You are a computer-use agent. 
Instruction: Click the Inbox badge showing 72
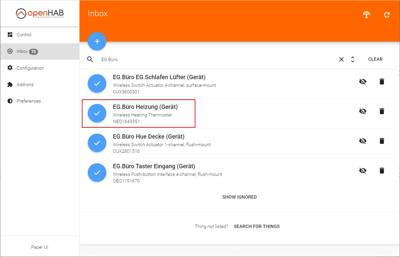[x=33, y=51]
